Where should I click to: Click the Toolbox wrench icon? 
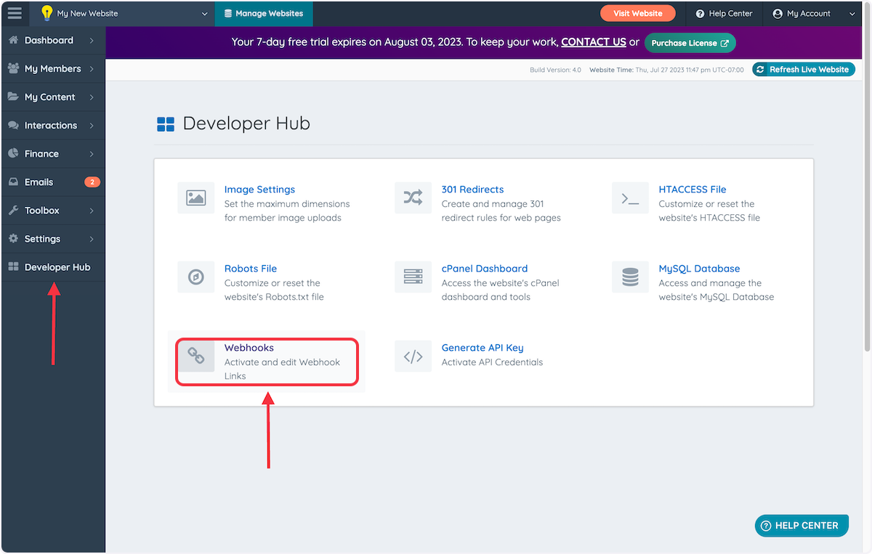[13, 210]
